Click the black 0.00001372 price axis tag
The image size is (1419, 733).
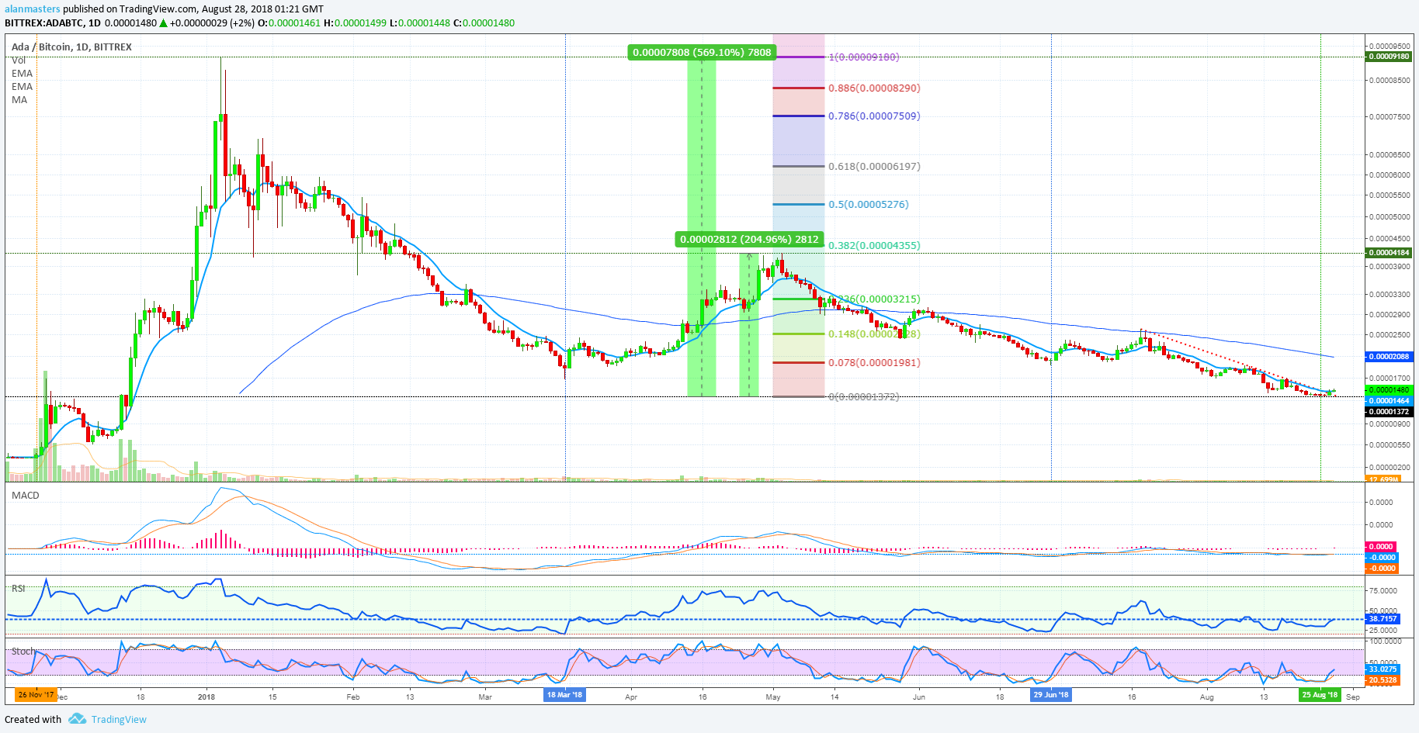pos(1389,412)
